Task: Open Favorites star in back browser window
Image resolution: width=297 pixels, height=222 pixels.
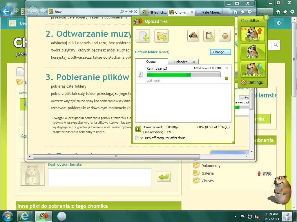Action: coord(285,12)
